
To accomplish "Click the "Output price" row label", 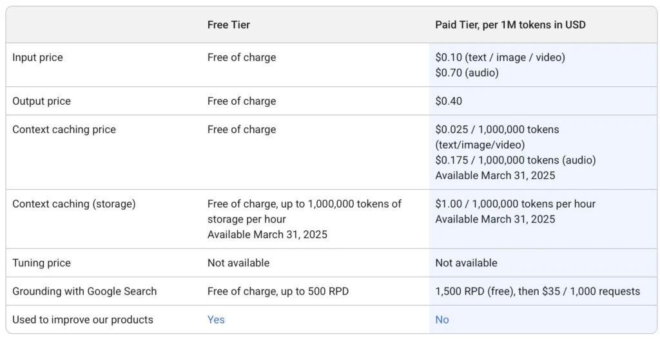I will pyautogui.click(x=41, y=101).
